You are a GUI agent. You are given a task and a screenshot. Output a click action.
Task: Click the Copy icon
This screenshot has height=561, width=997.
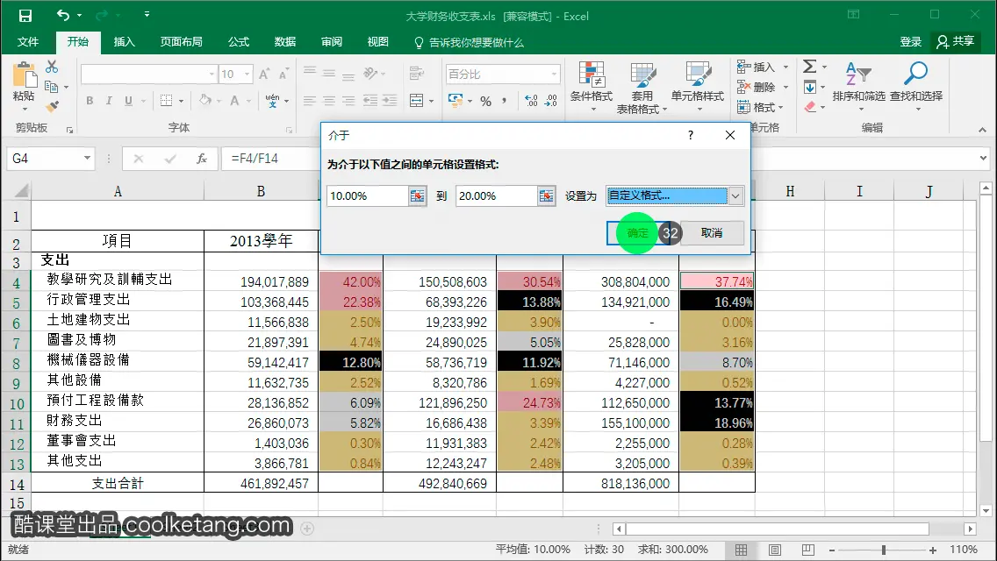coord(52,87)
